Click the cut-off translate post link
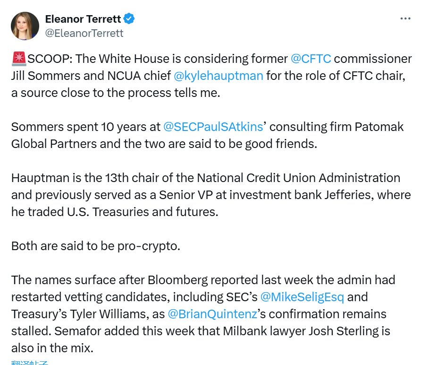The image size is (422, 365). tap(30, 363)
